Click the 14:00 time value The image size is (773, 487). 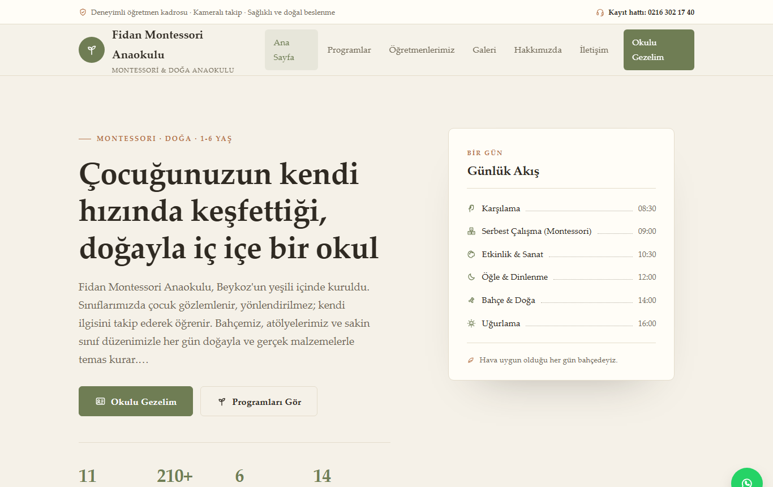click(x=647, y=300)
